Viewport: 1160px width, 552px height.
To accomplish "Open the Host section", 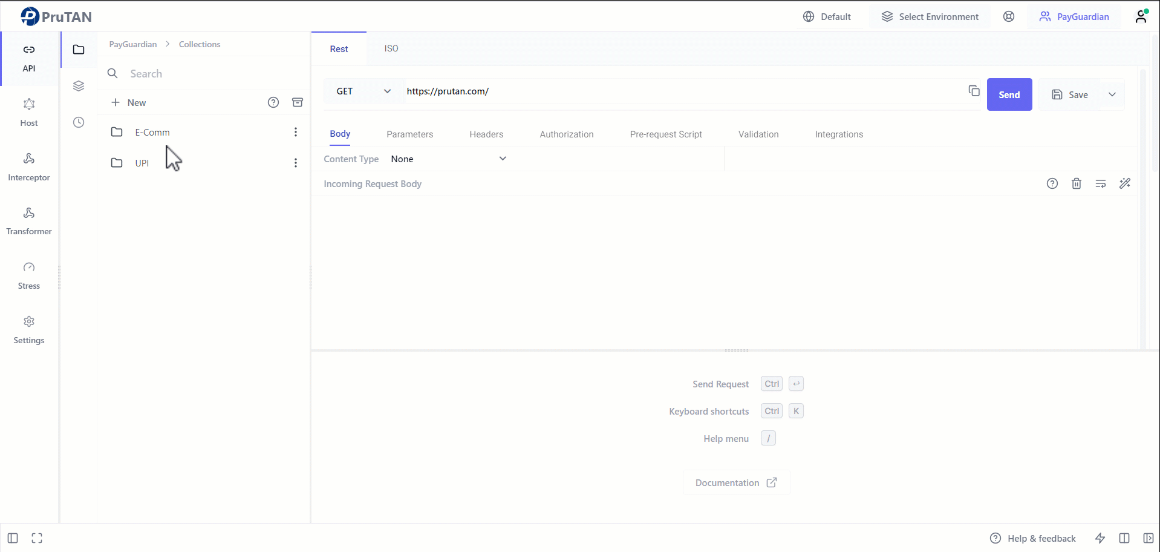I will (29, 113).
